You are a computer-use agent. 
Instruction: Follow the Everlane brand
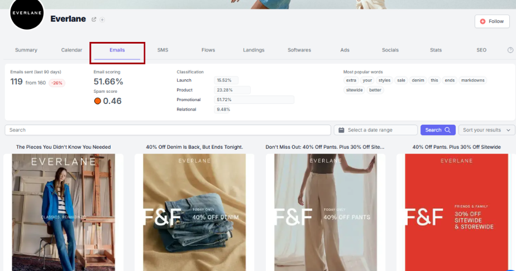[x=492, y=21]
